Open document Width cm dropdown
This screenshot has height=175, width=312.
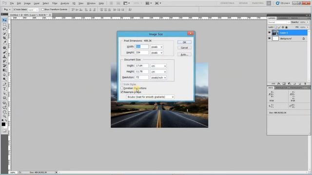158,66
